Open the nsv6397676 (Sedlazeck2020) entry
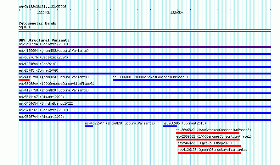The width and height of the screenshot is (280, 165). tap(43, 57)
